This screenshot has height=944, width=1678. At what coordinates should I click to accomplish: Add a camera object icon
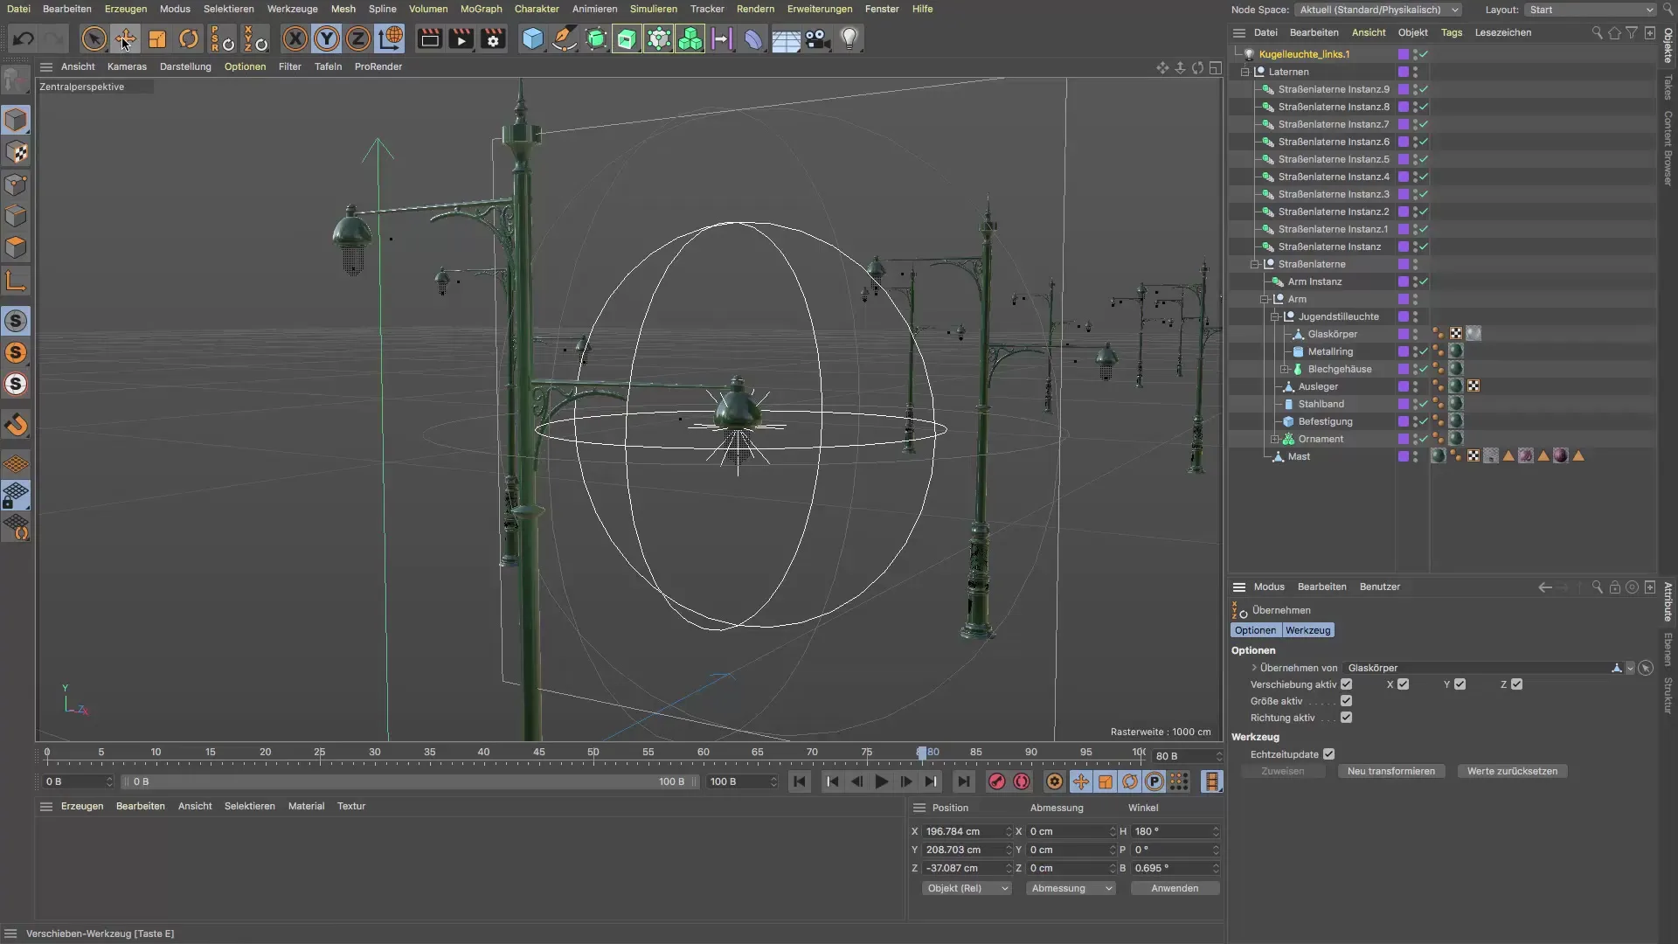pos(817,38)
